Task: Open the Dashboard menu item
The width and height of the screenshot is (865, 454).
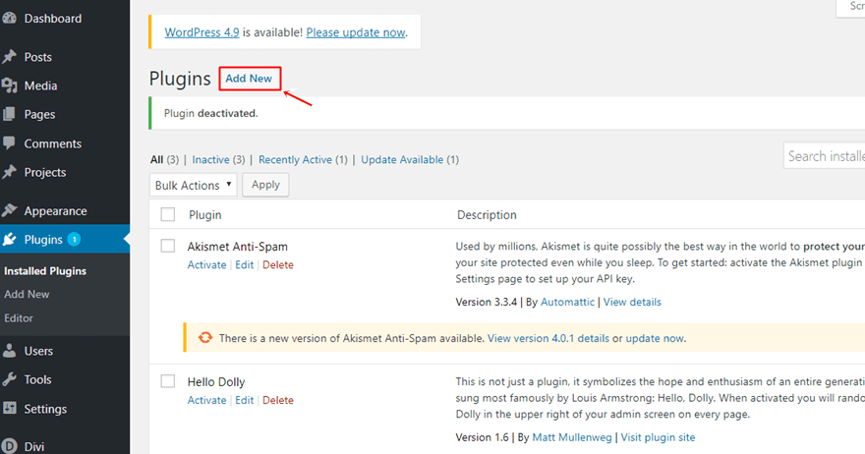Action: pyautogui.click(x=53, y=19)
